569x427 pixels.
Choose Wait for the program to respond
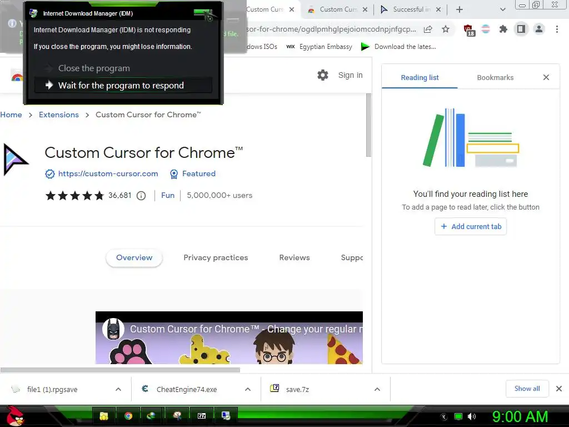click(123, 85)
